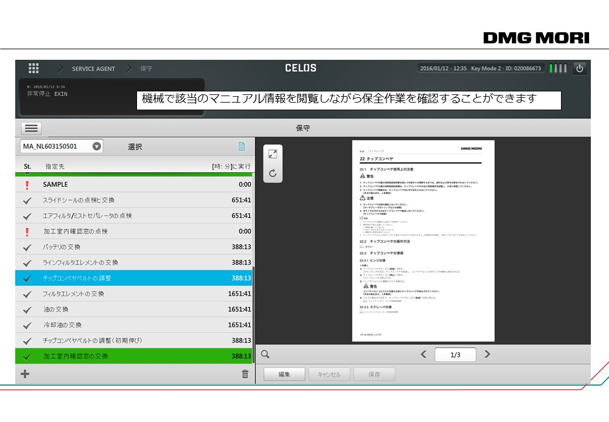Click the [時:分]に実行 column header

[x=231, y=166]
